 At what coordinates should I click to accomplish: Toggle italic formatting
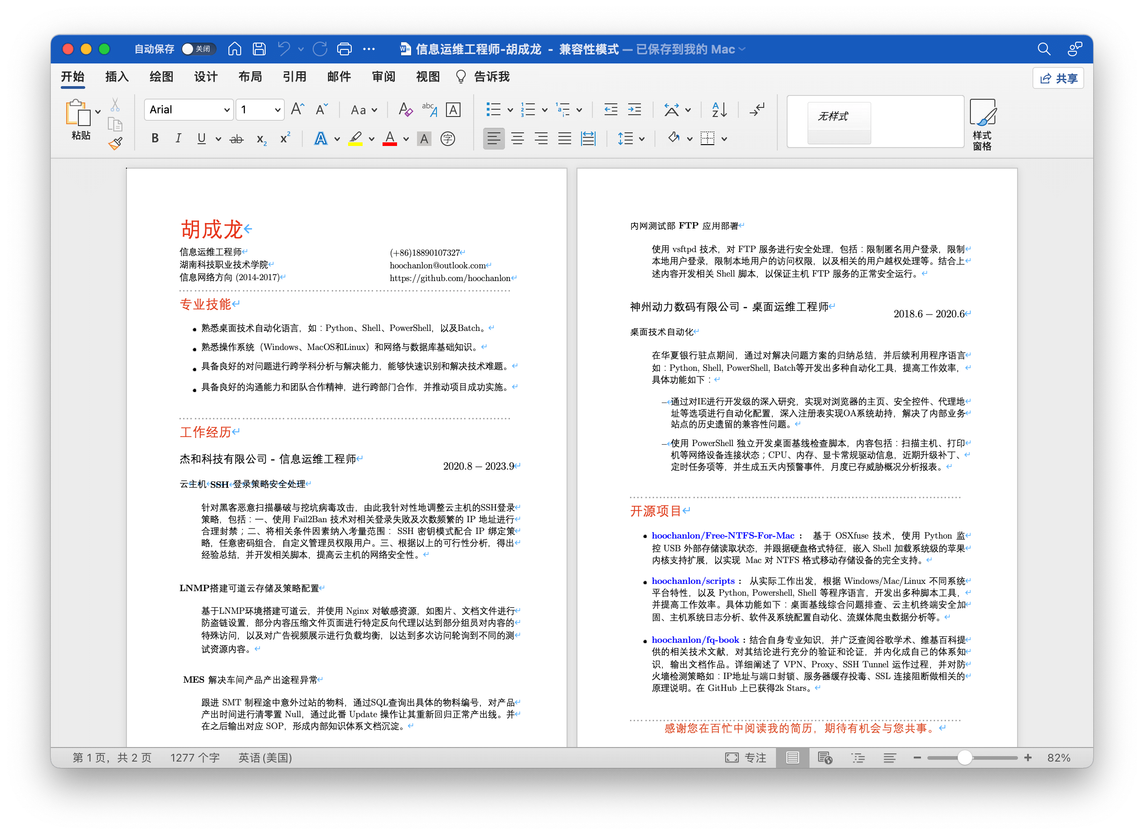tap(178, 139)
